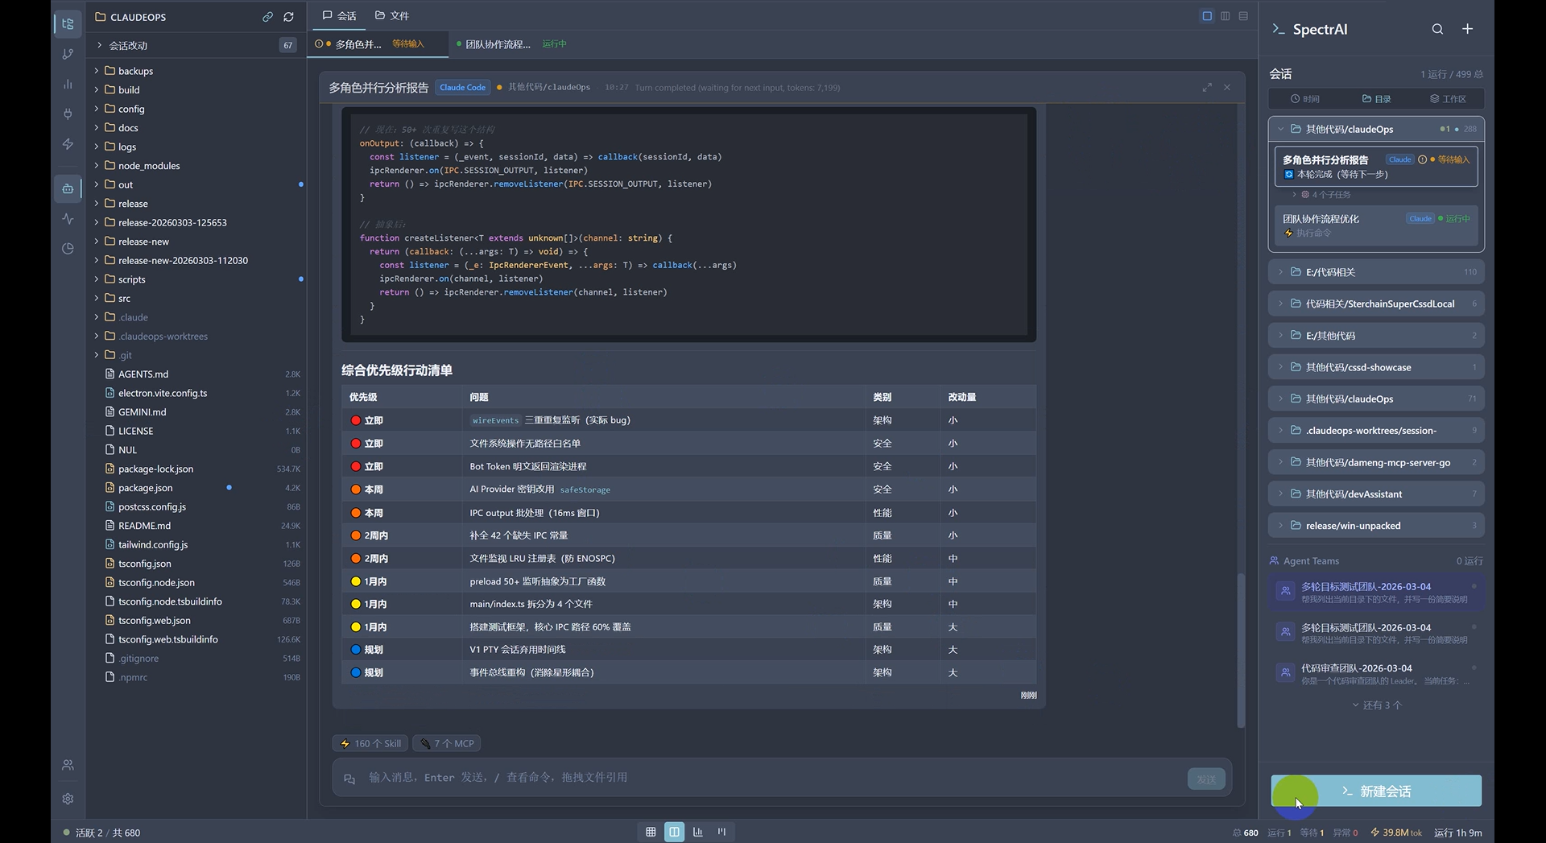The height and width of the screenshot is (843, 1546).
Task: Click the refresh icon beside CLAUDEOPS
Action: tap(288, 17)
